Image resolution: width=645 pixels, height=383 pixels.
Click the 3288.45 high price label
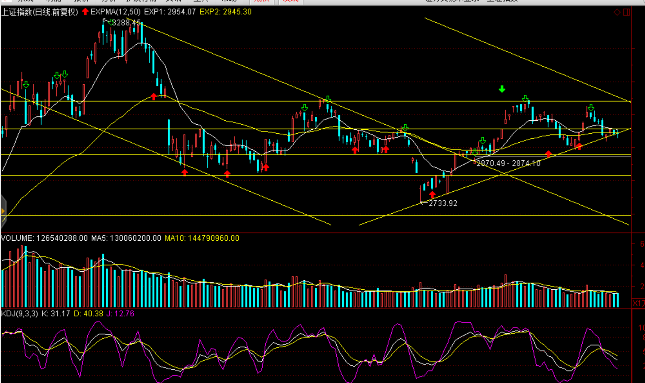(126, 22)
